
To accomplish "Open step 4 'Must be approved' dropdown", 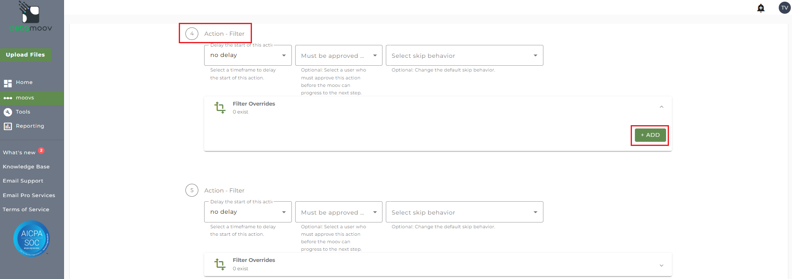I will tap(338, 56).
